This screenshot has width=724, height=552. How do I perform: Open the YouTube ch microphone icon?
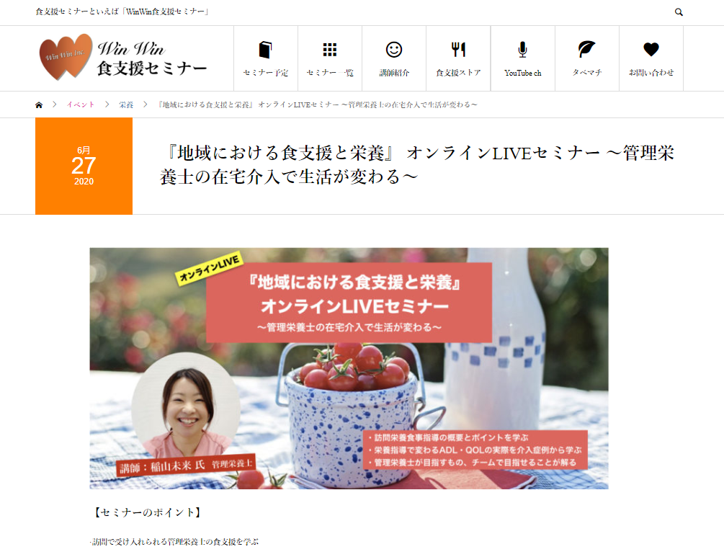point(523,50)
